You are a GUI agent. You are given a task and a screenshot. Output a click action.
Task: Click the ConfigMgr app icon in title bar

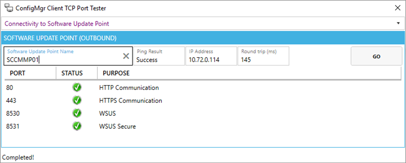[x=9, y=8]
